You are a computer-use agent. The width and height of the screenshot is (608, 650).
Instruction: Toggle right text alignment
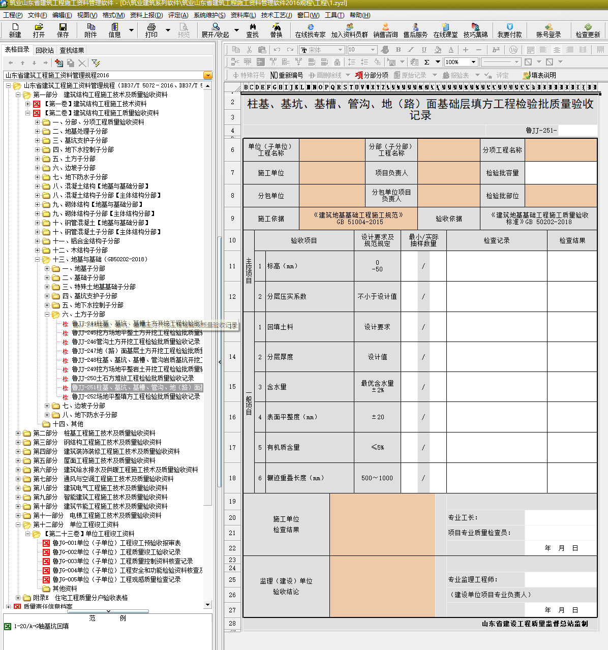[570, 49]
